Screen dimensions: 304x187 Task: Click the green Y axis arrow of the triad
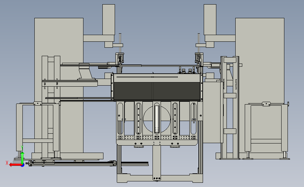[x=22, y=158]
